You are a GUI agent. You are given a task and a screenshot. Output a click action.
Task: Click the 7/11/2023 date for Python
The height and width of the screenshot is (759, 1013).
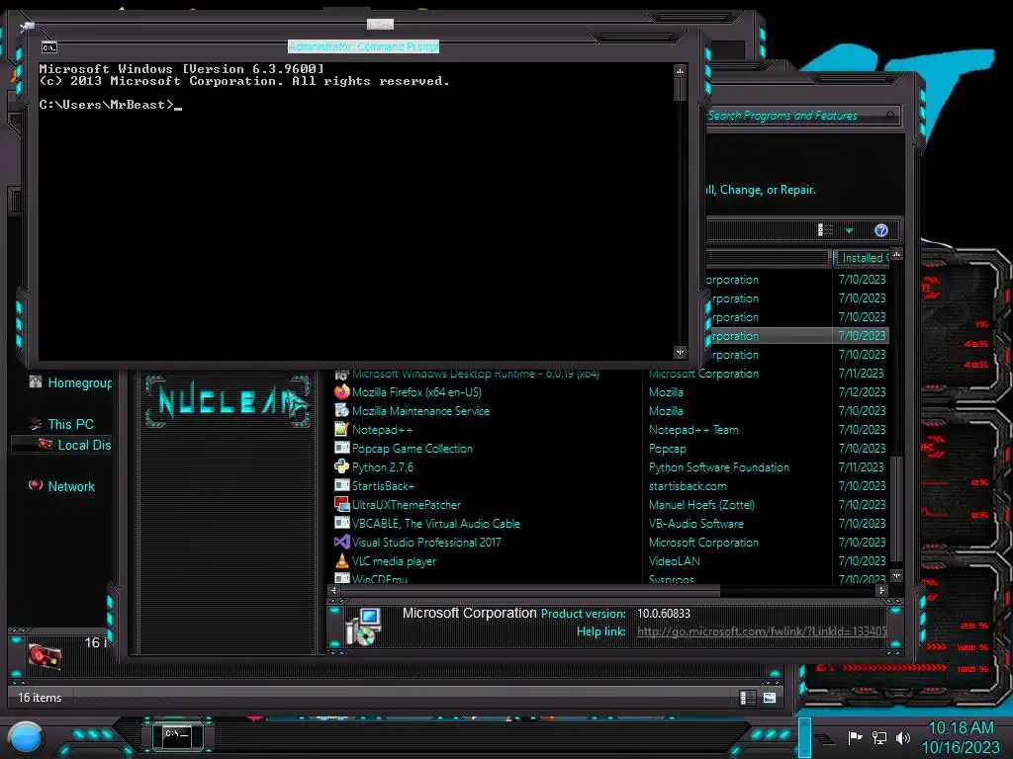[862, 467]
